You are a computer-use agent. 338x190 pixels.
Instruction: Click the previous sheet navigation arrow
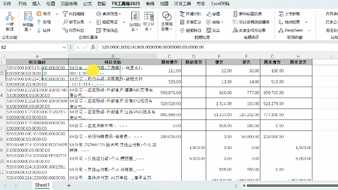[x=6, y=186]
